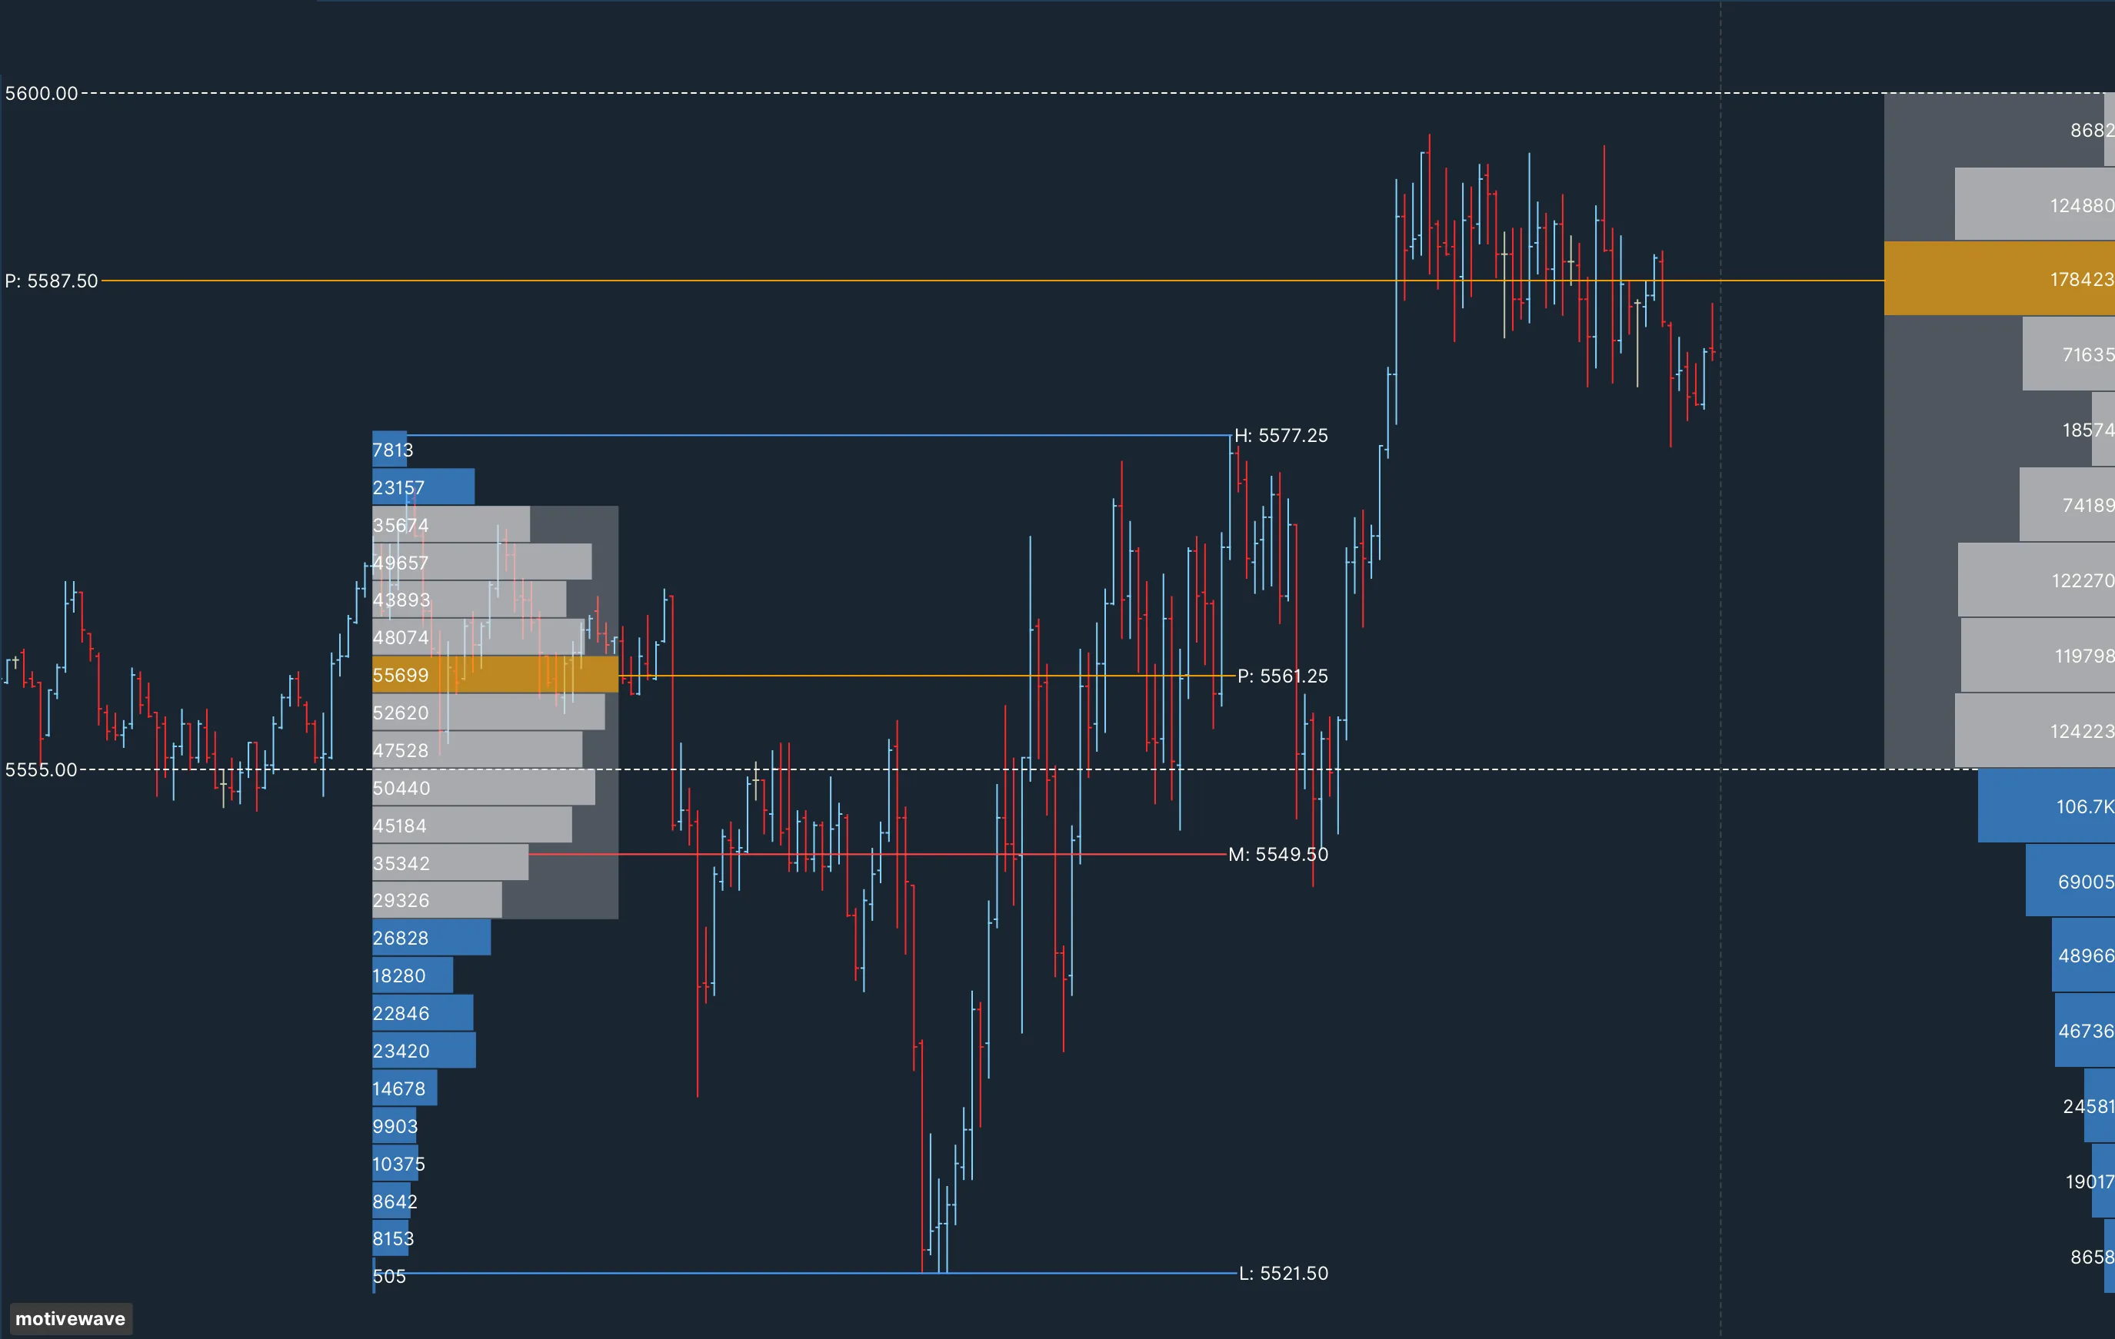The image size is (2115, 1339).
Task: Select the gray 124880 volume bar
Action: (2033, 204)
